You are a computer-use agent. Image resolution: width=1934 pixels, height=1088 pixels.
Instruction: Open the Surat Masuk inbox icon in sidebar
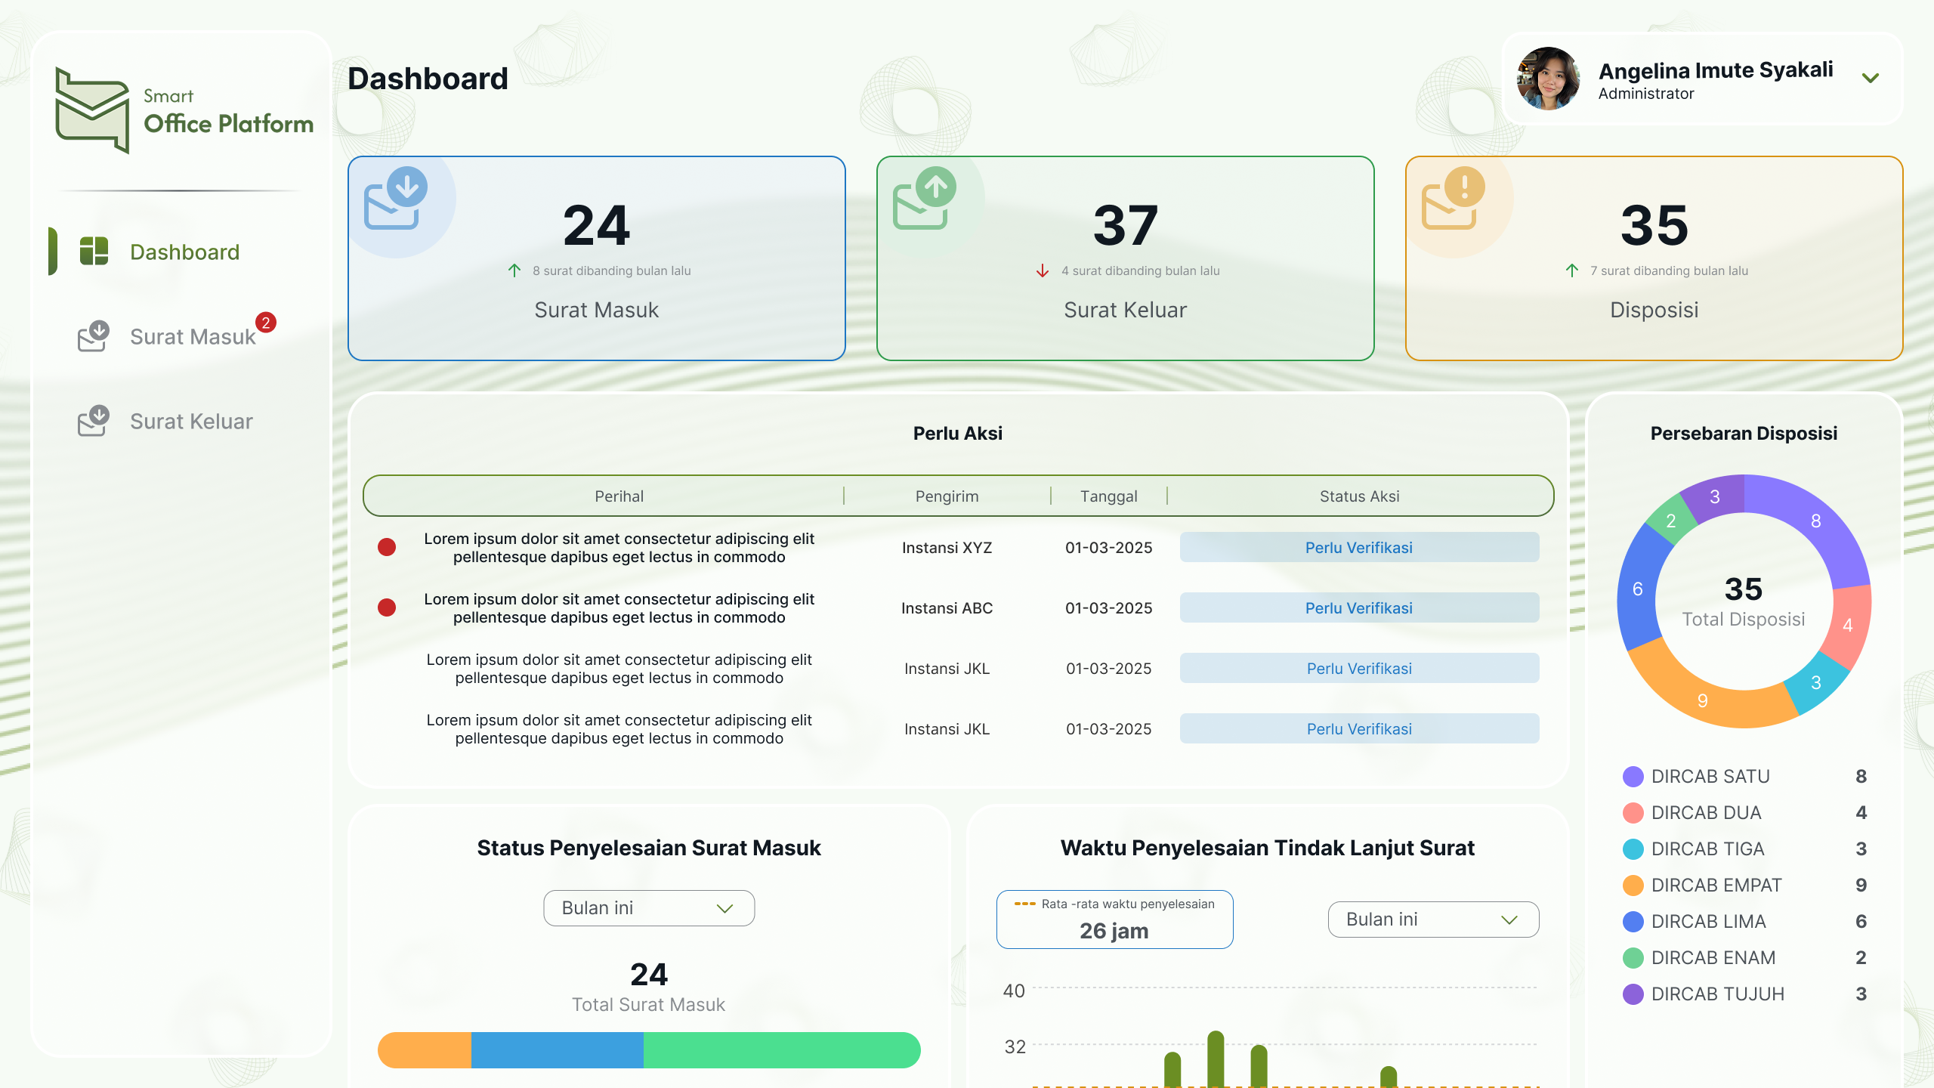coord(92,338)
